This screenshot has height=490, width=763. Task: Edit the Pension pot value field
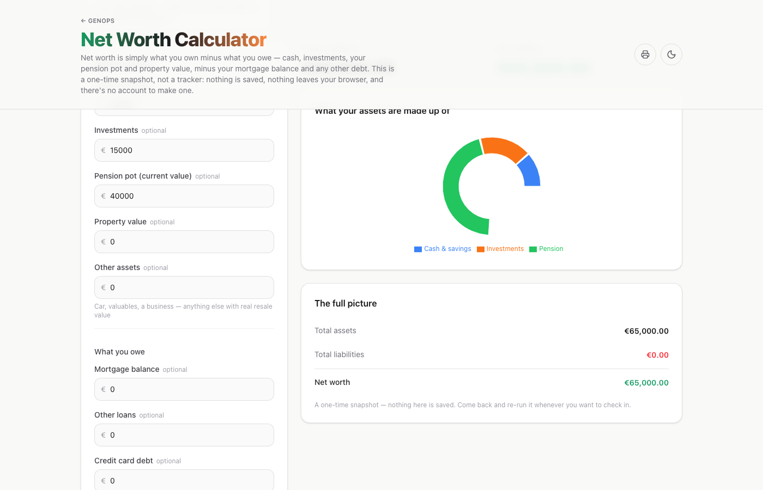point(184,196)
